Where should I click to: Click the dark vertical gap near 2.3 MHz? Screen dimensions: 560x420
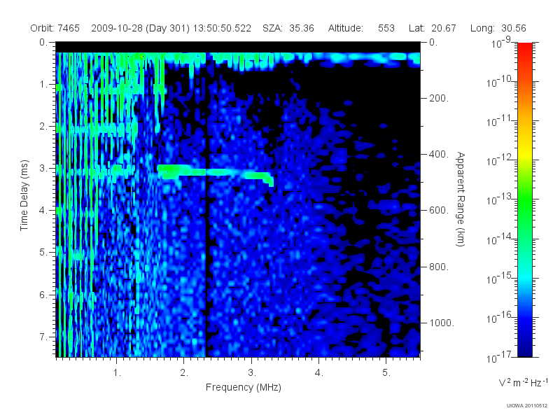pos(206,214)
